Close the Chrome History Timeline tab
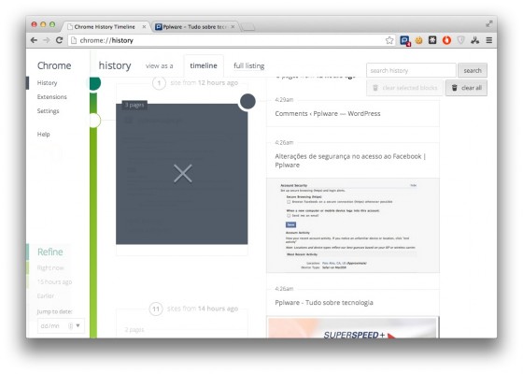Image resolution: width=523 pixels, height=374 pixels. [144, 27]
